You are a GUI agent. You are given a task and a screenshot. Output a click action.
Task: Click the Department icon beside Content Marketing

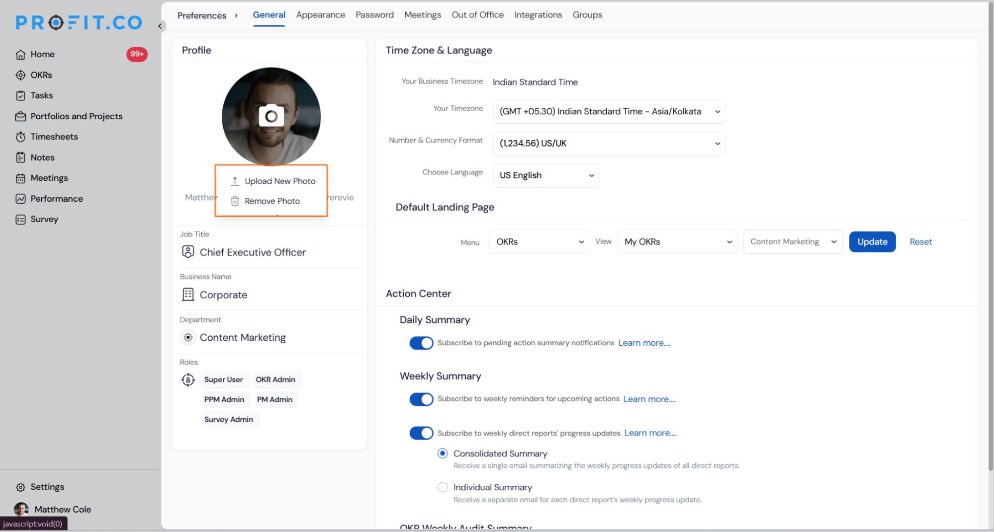pos(188,337)
